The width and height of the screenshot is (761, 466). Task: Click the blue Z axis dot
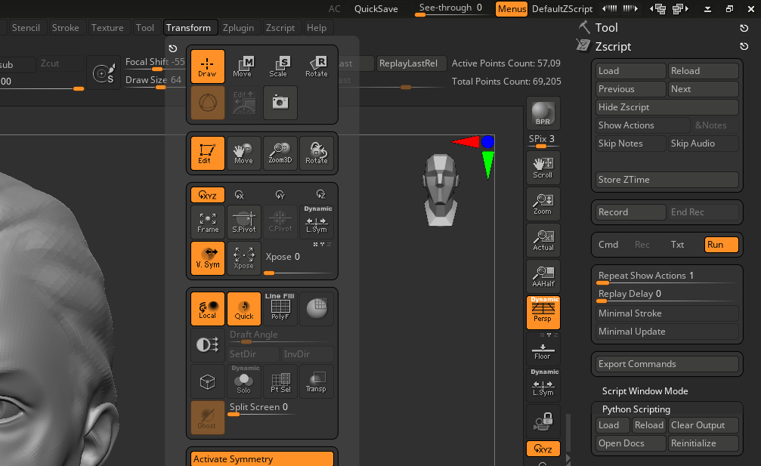click(487, 141)
